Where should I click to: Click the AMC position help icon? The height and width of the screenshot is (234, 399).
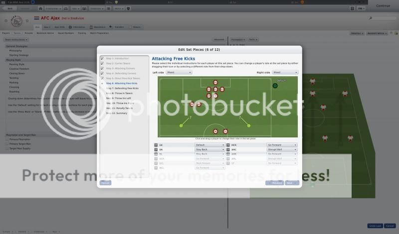(x=228, y=149)
